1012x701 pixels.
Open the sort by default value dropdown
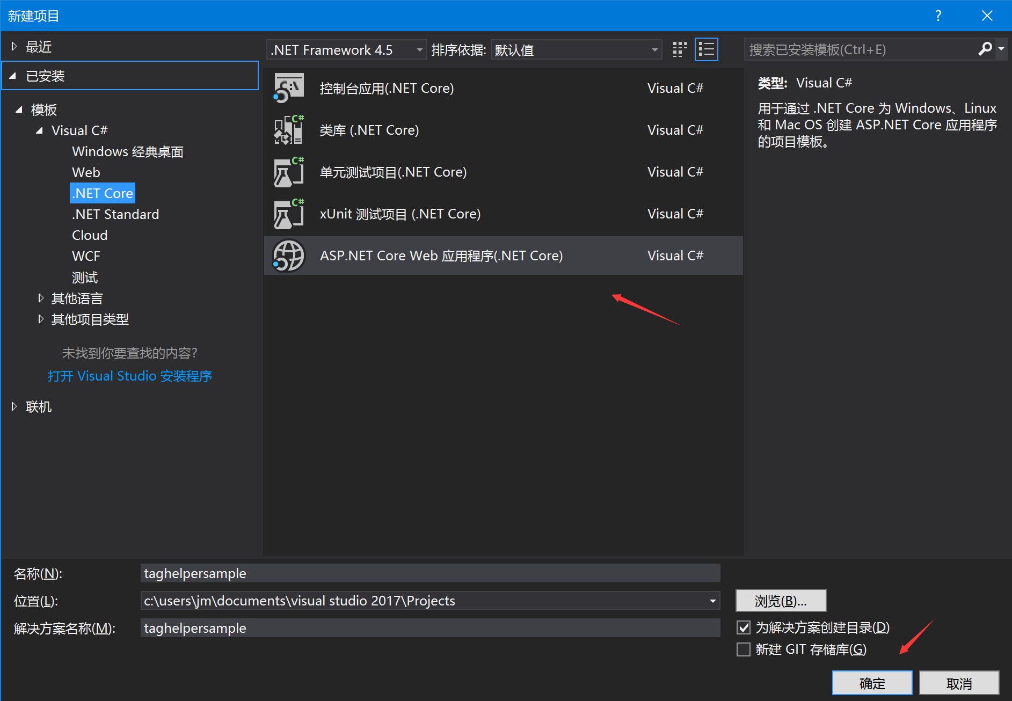(x=576, y=50)
